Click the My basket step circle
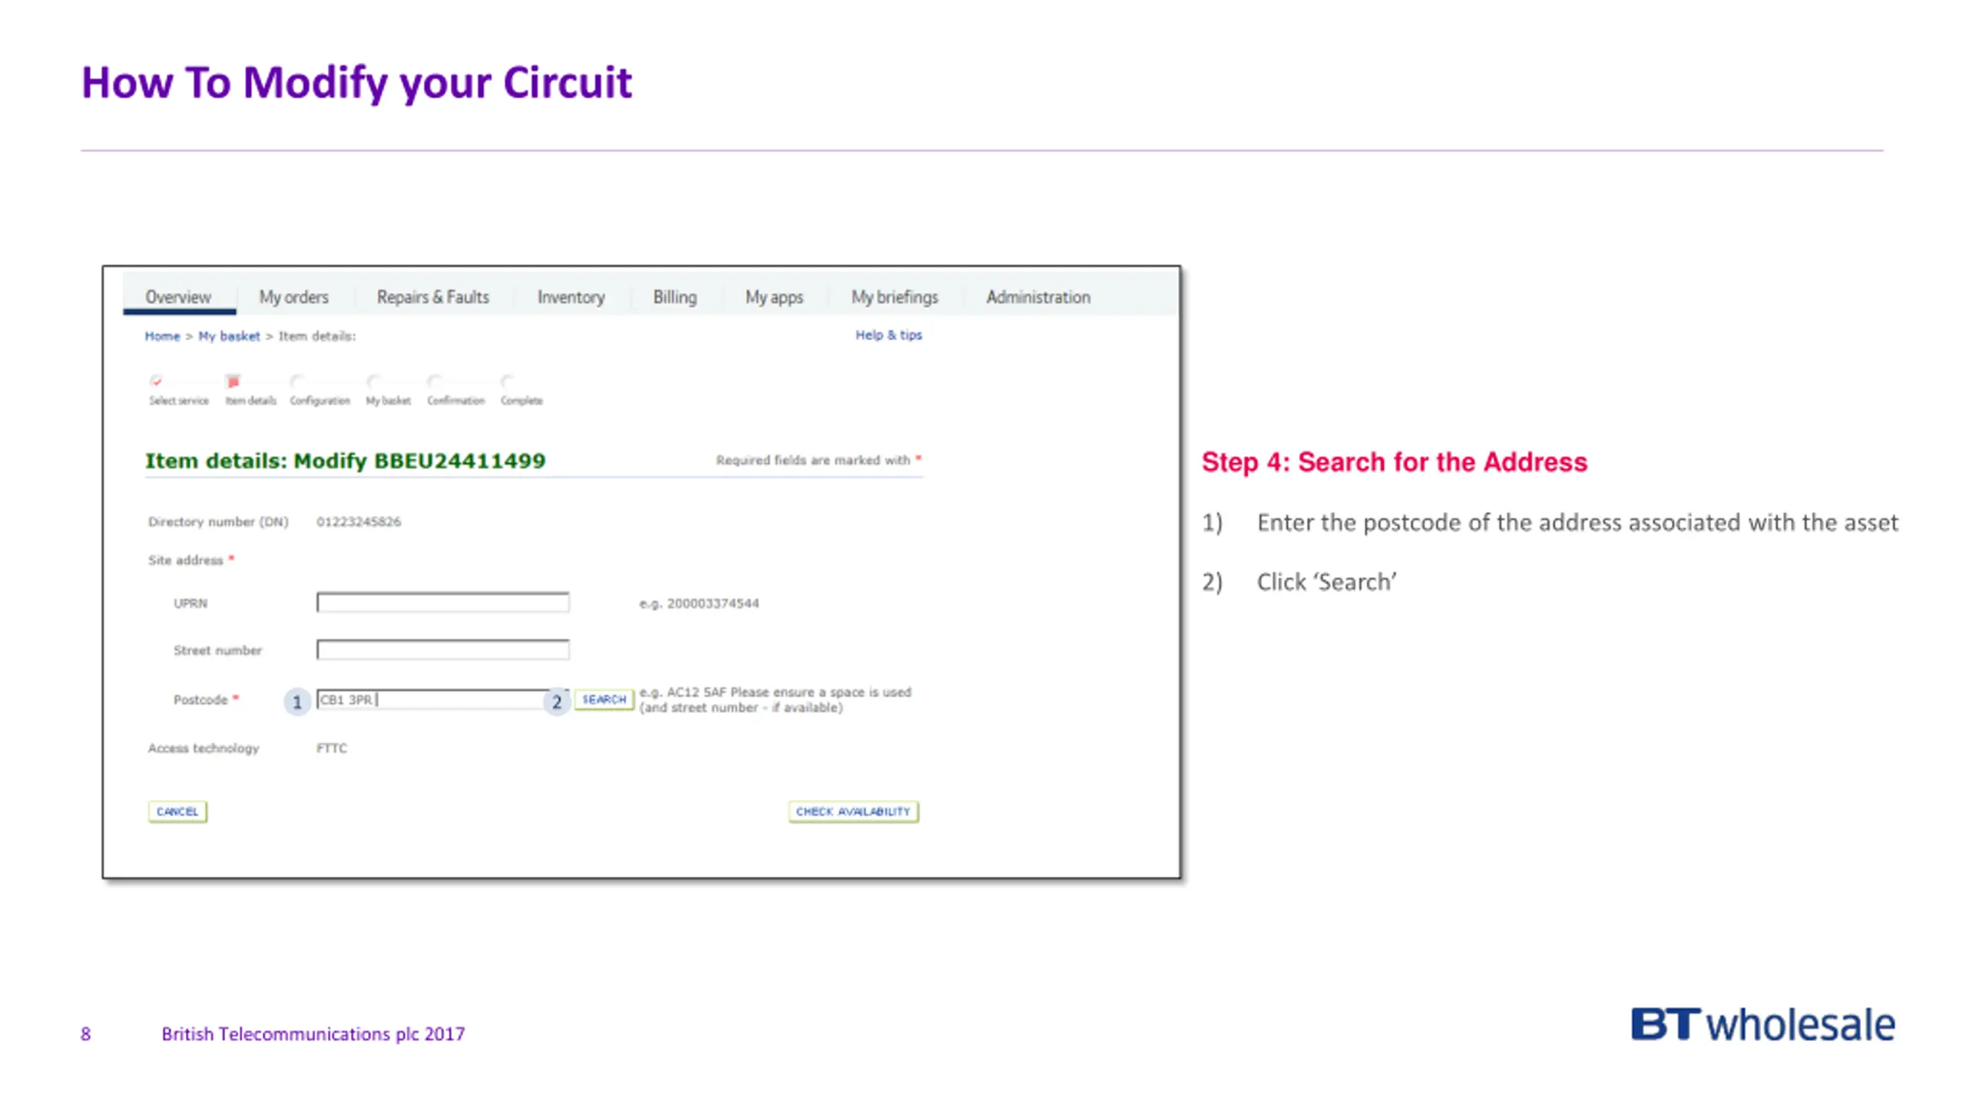Screen dimensions: 1966x1098 point(374,381)
